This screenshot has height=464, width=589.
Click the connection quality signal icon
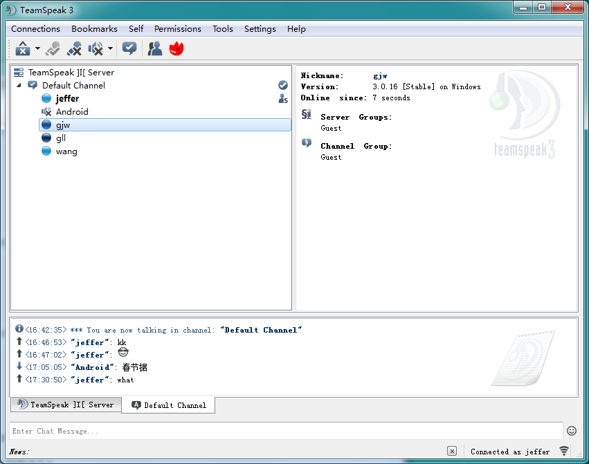564,451
